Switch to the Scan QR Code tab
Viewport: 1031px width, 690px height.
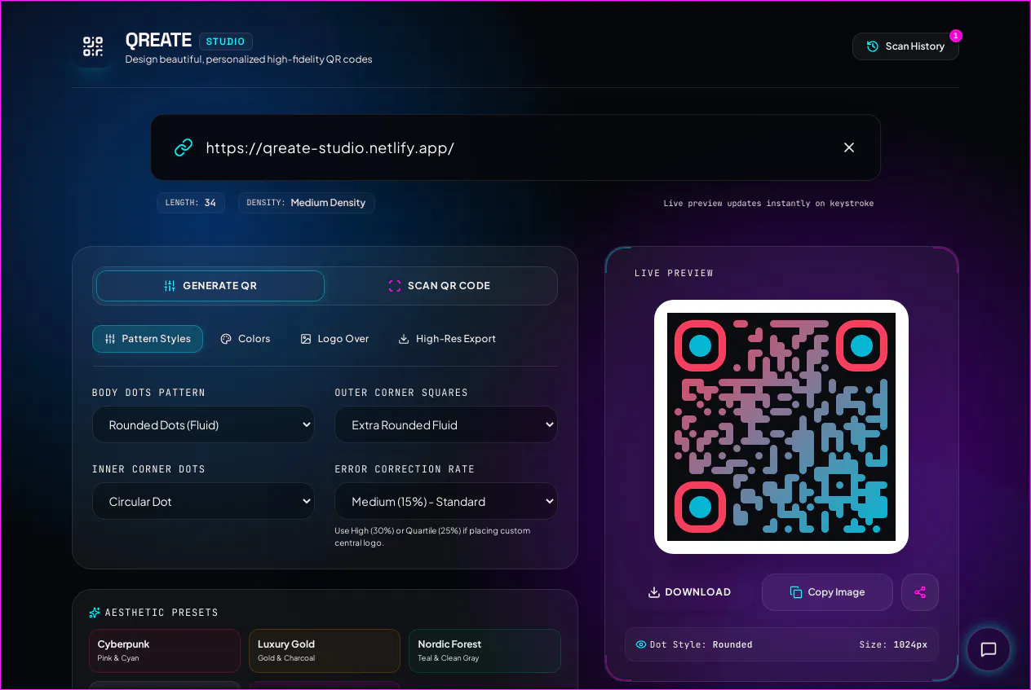440,286
